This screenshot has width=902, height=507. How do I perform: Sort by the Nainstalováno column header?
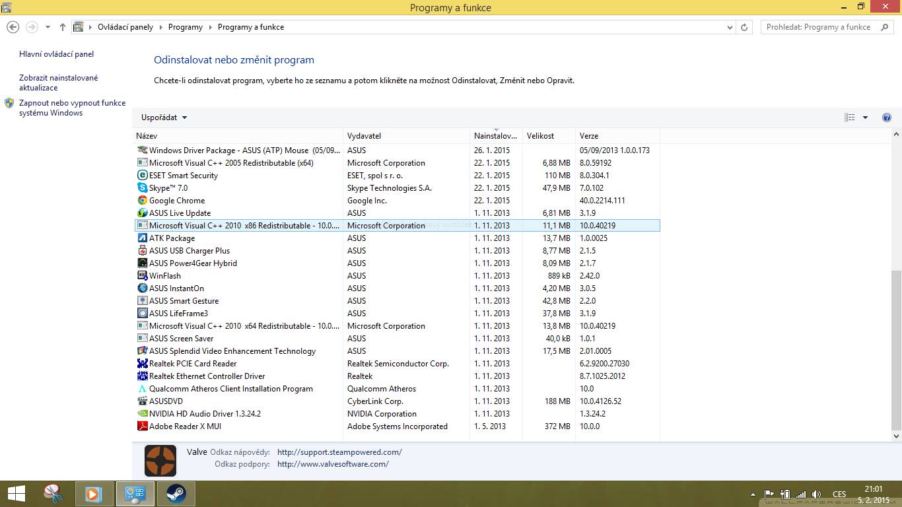(496, 136)
